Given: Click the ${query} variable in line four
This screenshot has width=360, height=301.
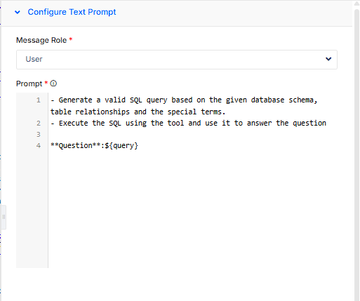Looking at the screenshot, I should tap(121, 146).
